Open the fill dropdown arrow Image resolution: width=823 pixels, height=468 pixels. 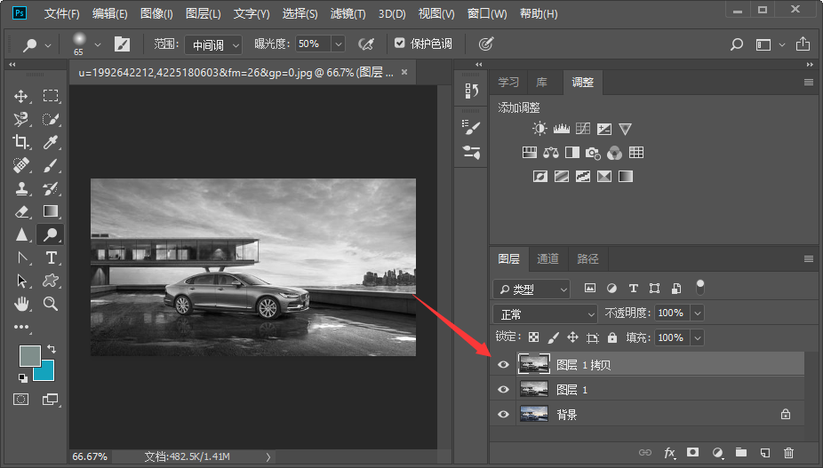tap(698, 337)
